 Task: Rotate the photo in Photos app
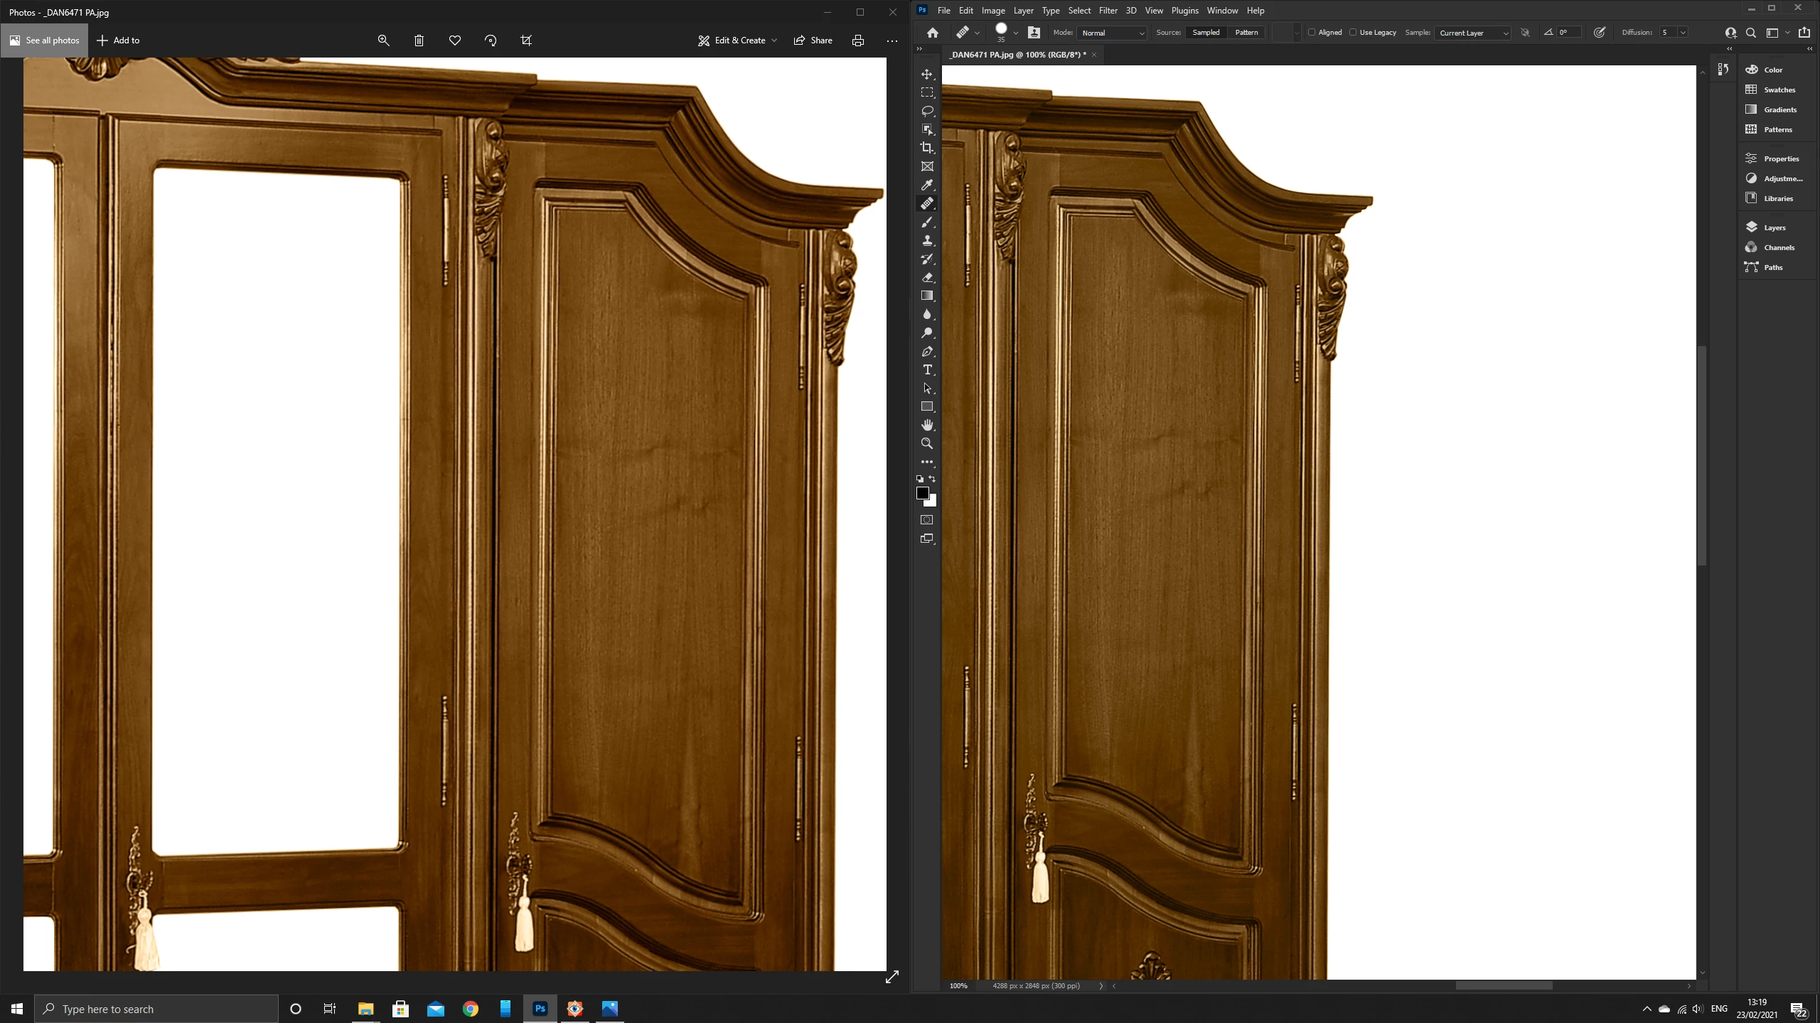(x=491, y=40)
